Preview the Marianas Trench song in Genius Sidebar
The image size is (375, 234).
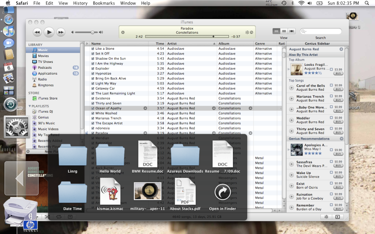(x=292, y=98)
